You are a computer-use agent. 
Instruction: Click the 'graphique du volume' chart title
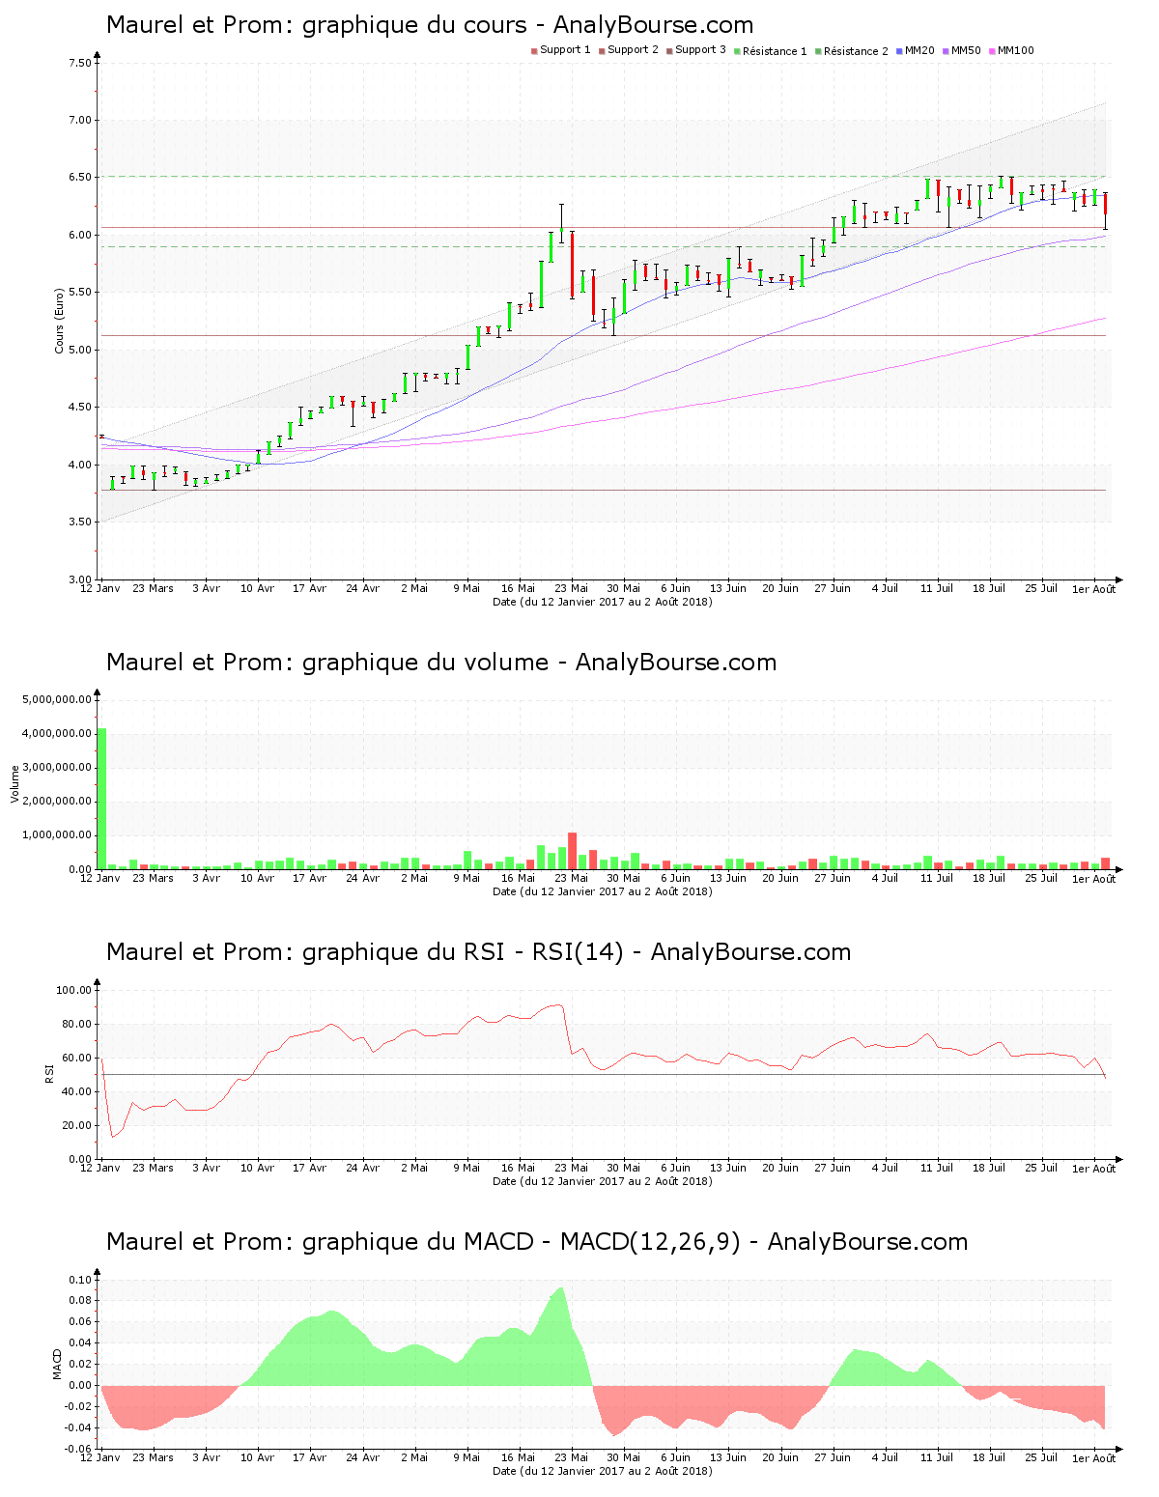pos(441,663)
